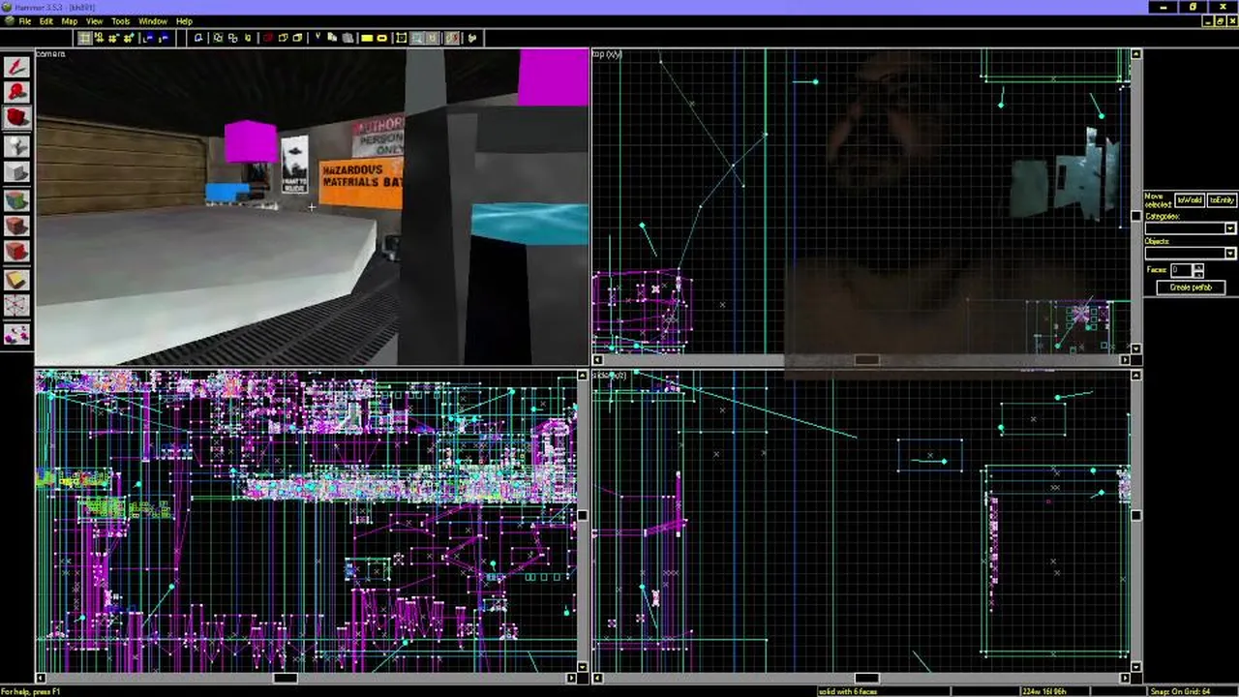
Task: Click the Cut icon in toolbar
Action: pyautogui.click(x=317, y=38)
